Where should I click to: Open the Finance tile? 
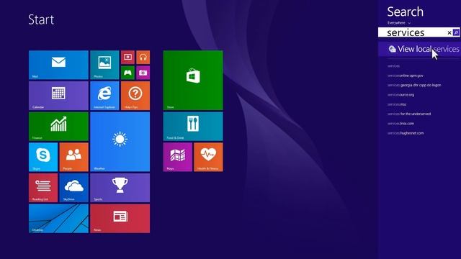58,127
